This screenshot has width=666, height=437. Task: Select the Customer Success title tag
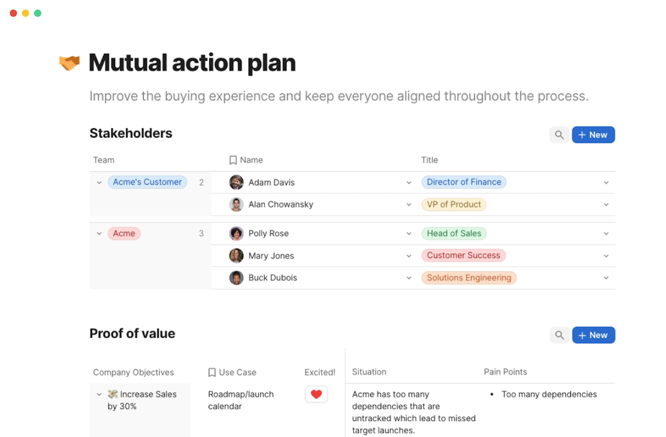pyautogui.click(x=463, y=256)
